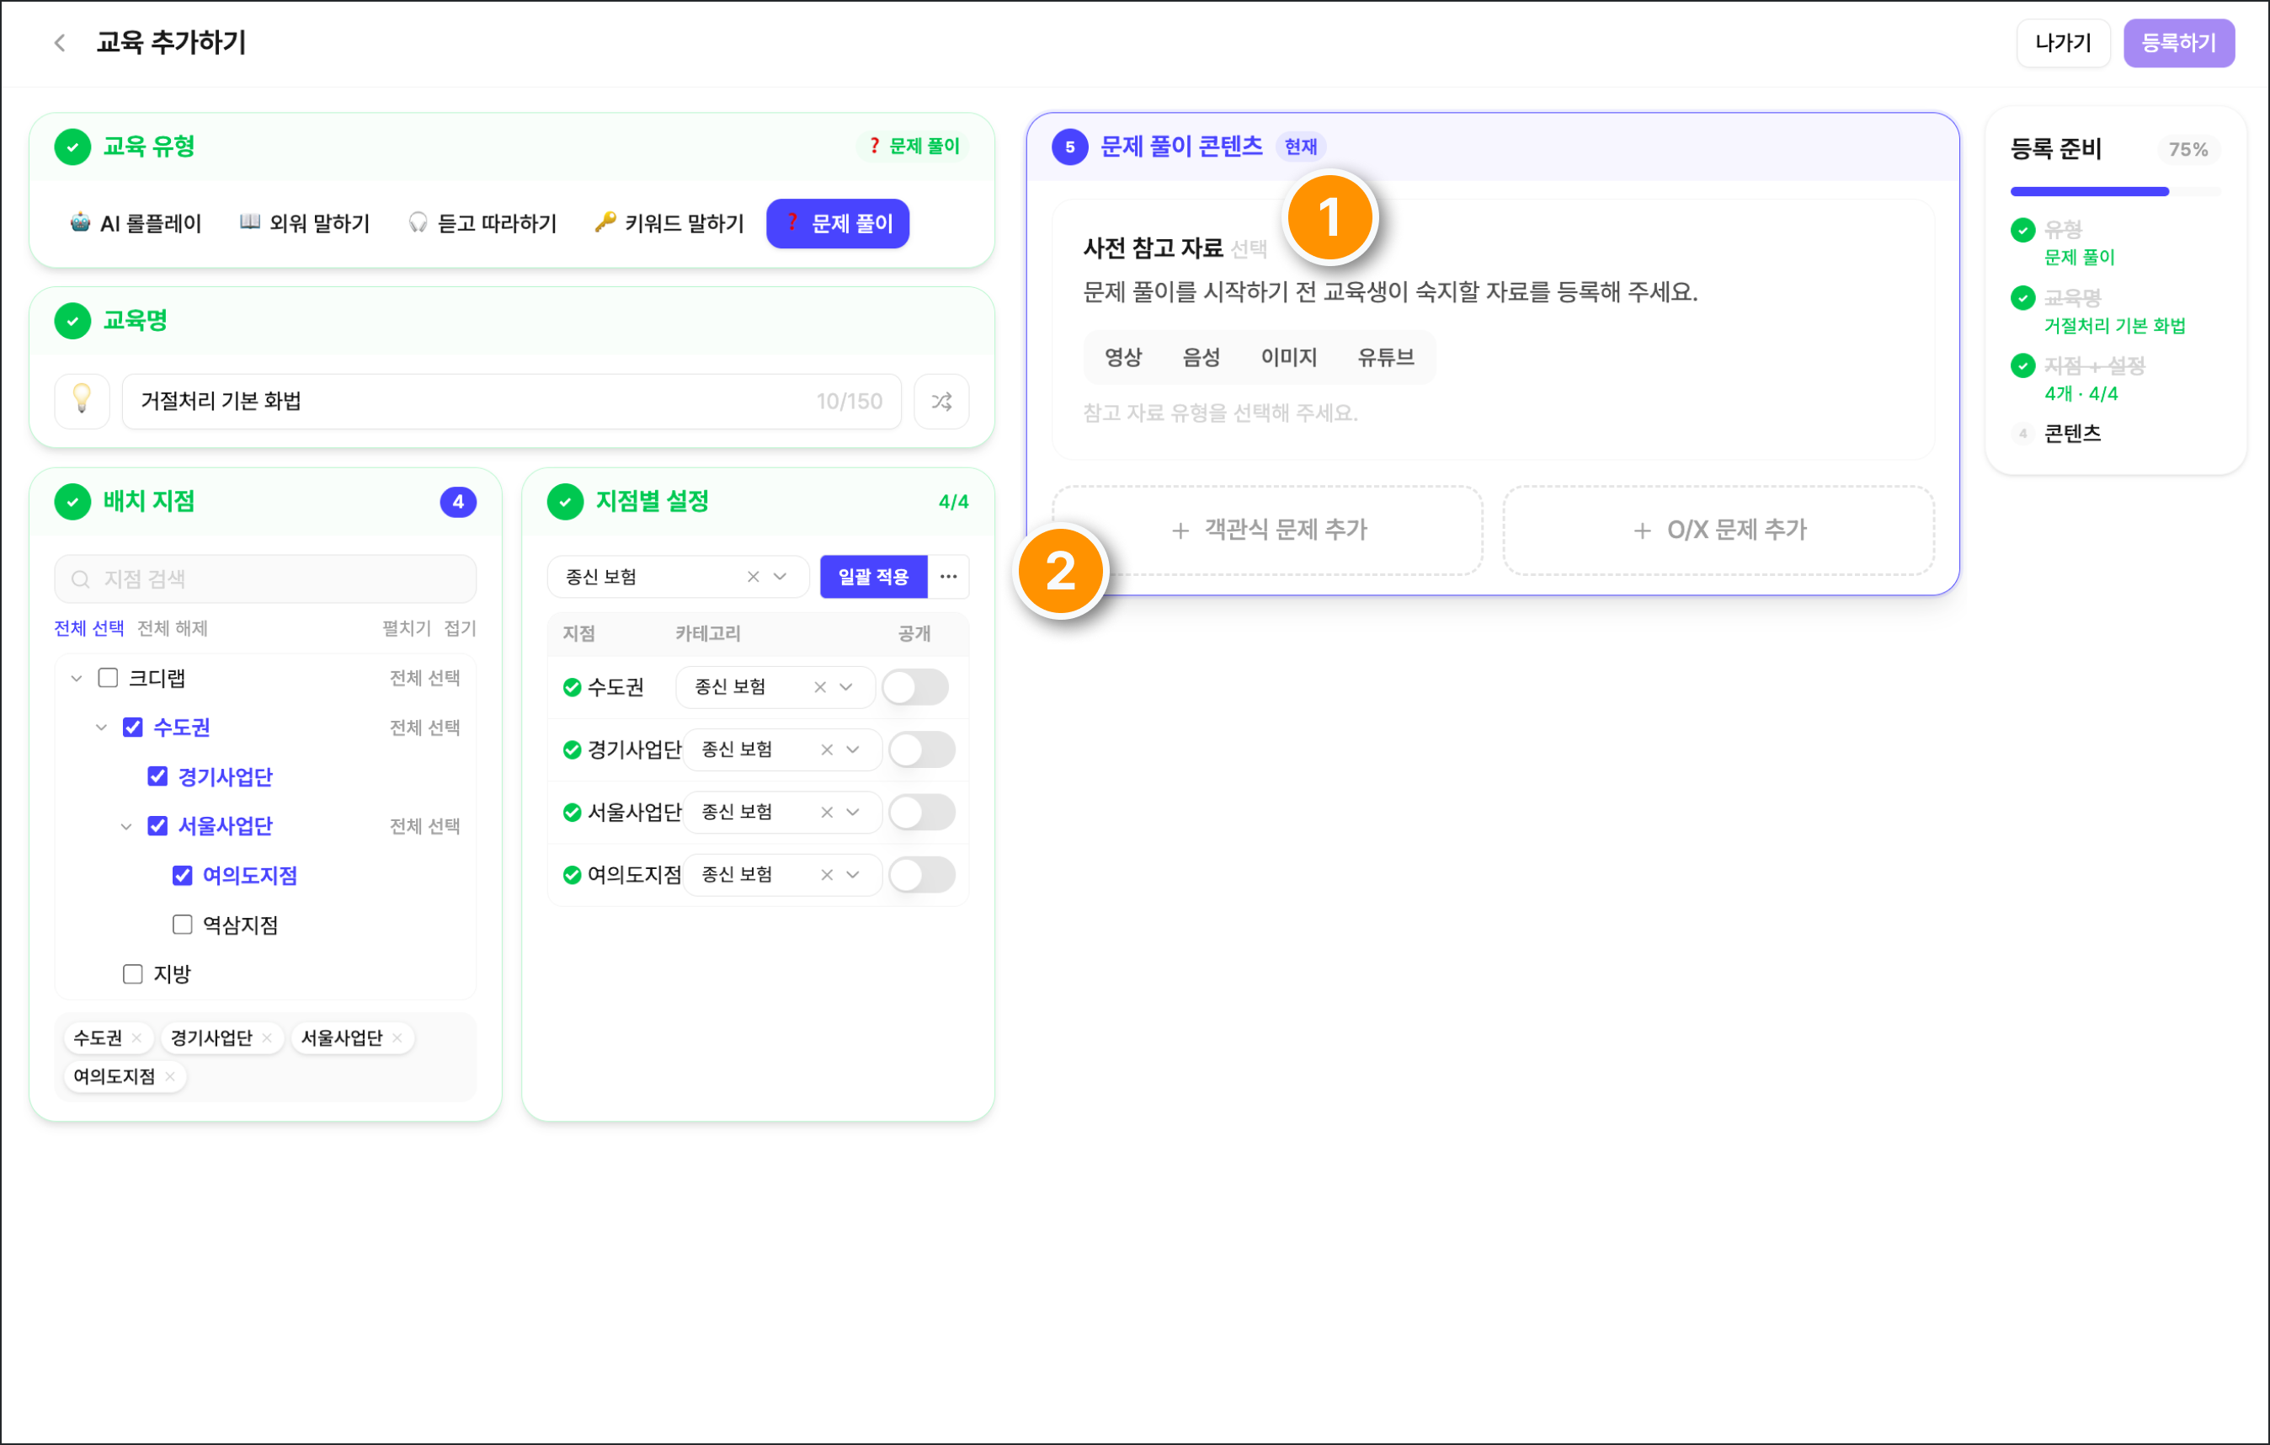
Task: Choose the 음성 reference material type
Action: pos(1201,357)
